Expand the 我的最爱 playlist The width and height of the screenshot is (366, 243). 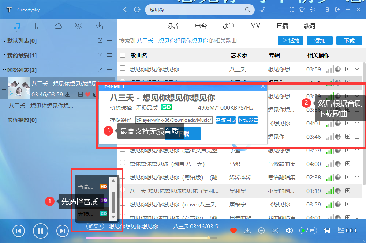click(4, 55)
